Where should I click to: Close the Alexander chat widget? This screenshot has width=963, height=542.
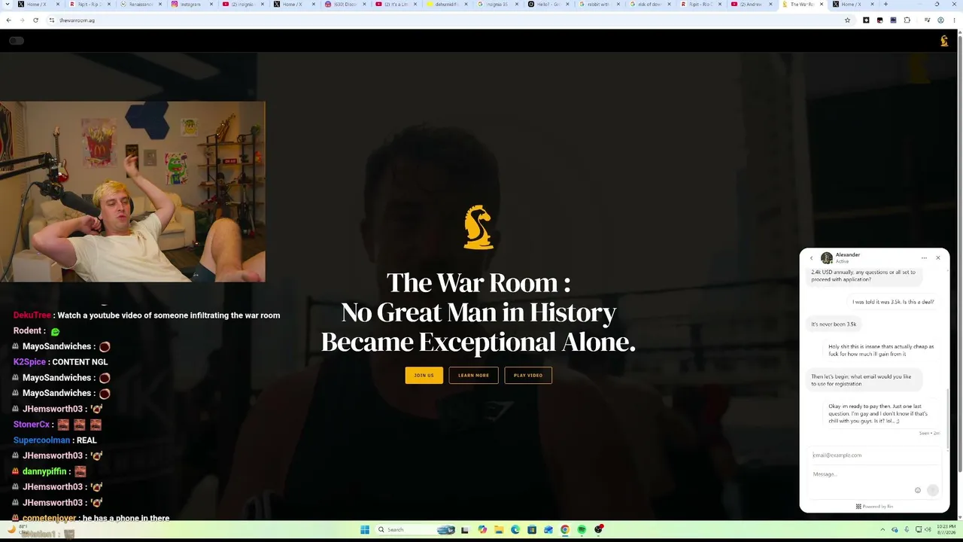(938, 258)
